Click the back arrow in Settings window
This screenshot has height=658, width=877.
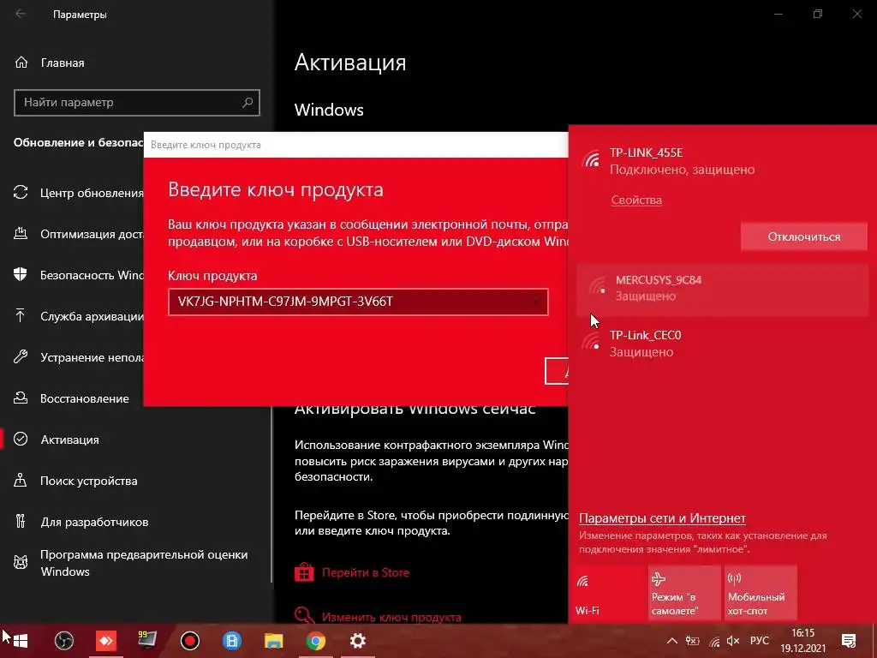[x=21, y=14]
